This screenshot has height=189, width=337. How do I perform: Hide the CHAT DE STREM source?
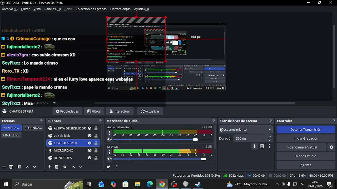click(90, 143)
